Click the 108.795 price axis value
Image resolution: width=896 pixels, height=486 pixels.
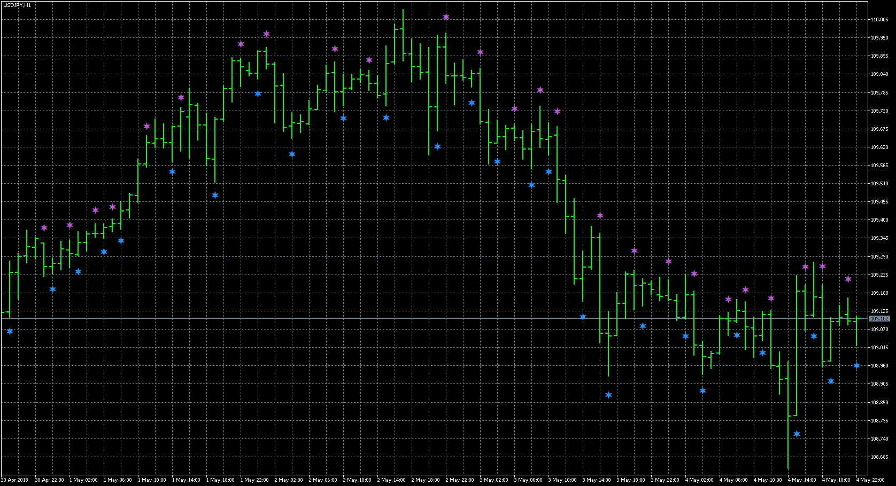[879, 421]
